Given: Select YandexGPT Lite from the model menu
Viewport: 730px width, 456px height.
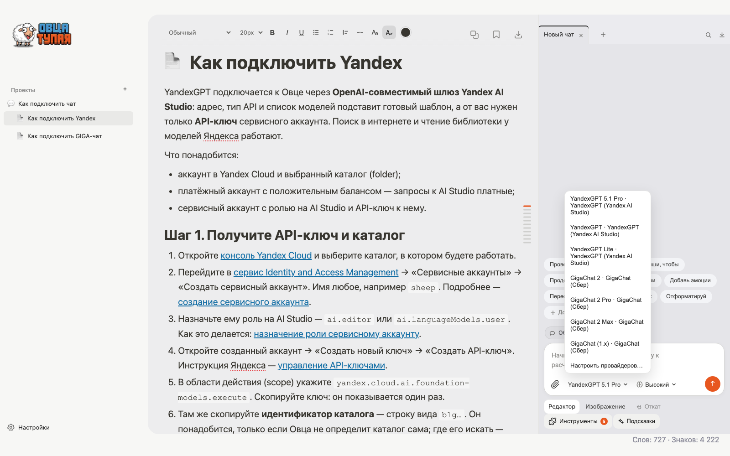Looking at the screenshot, I should click(607, 256).
